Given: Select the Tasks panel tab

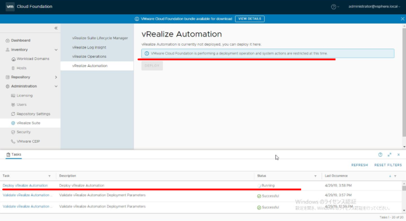Looking at the screenshot, I should tap(14, 154).
